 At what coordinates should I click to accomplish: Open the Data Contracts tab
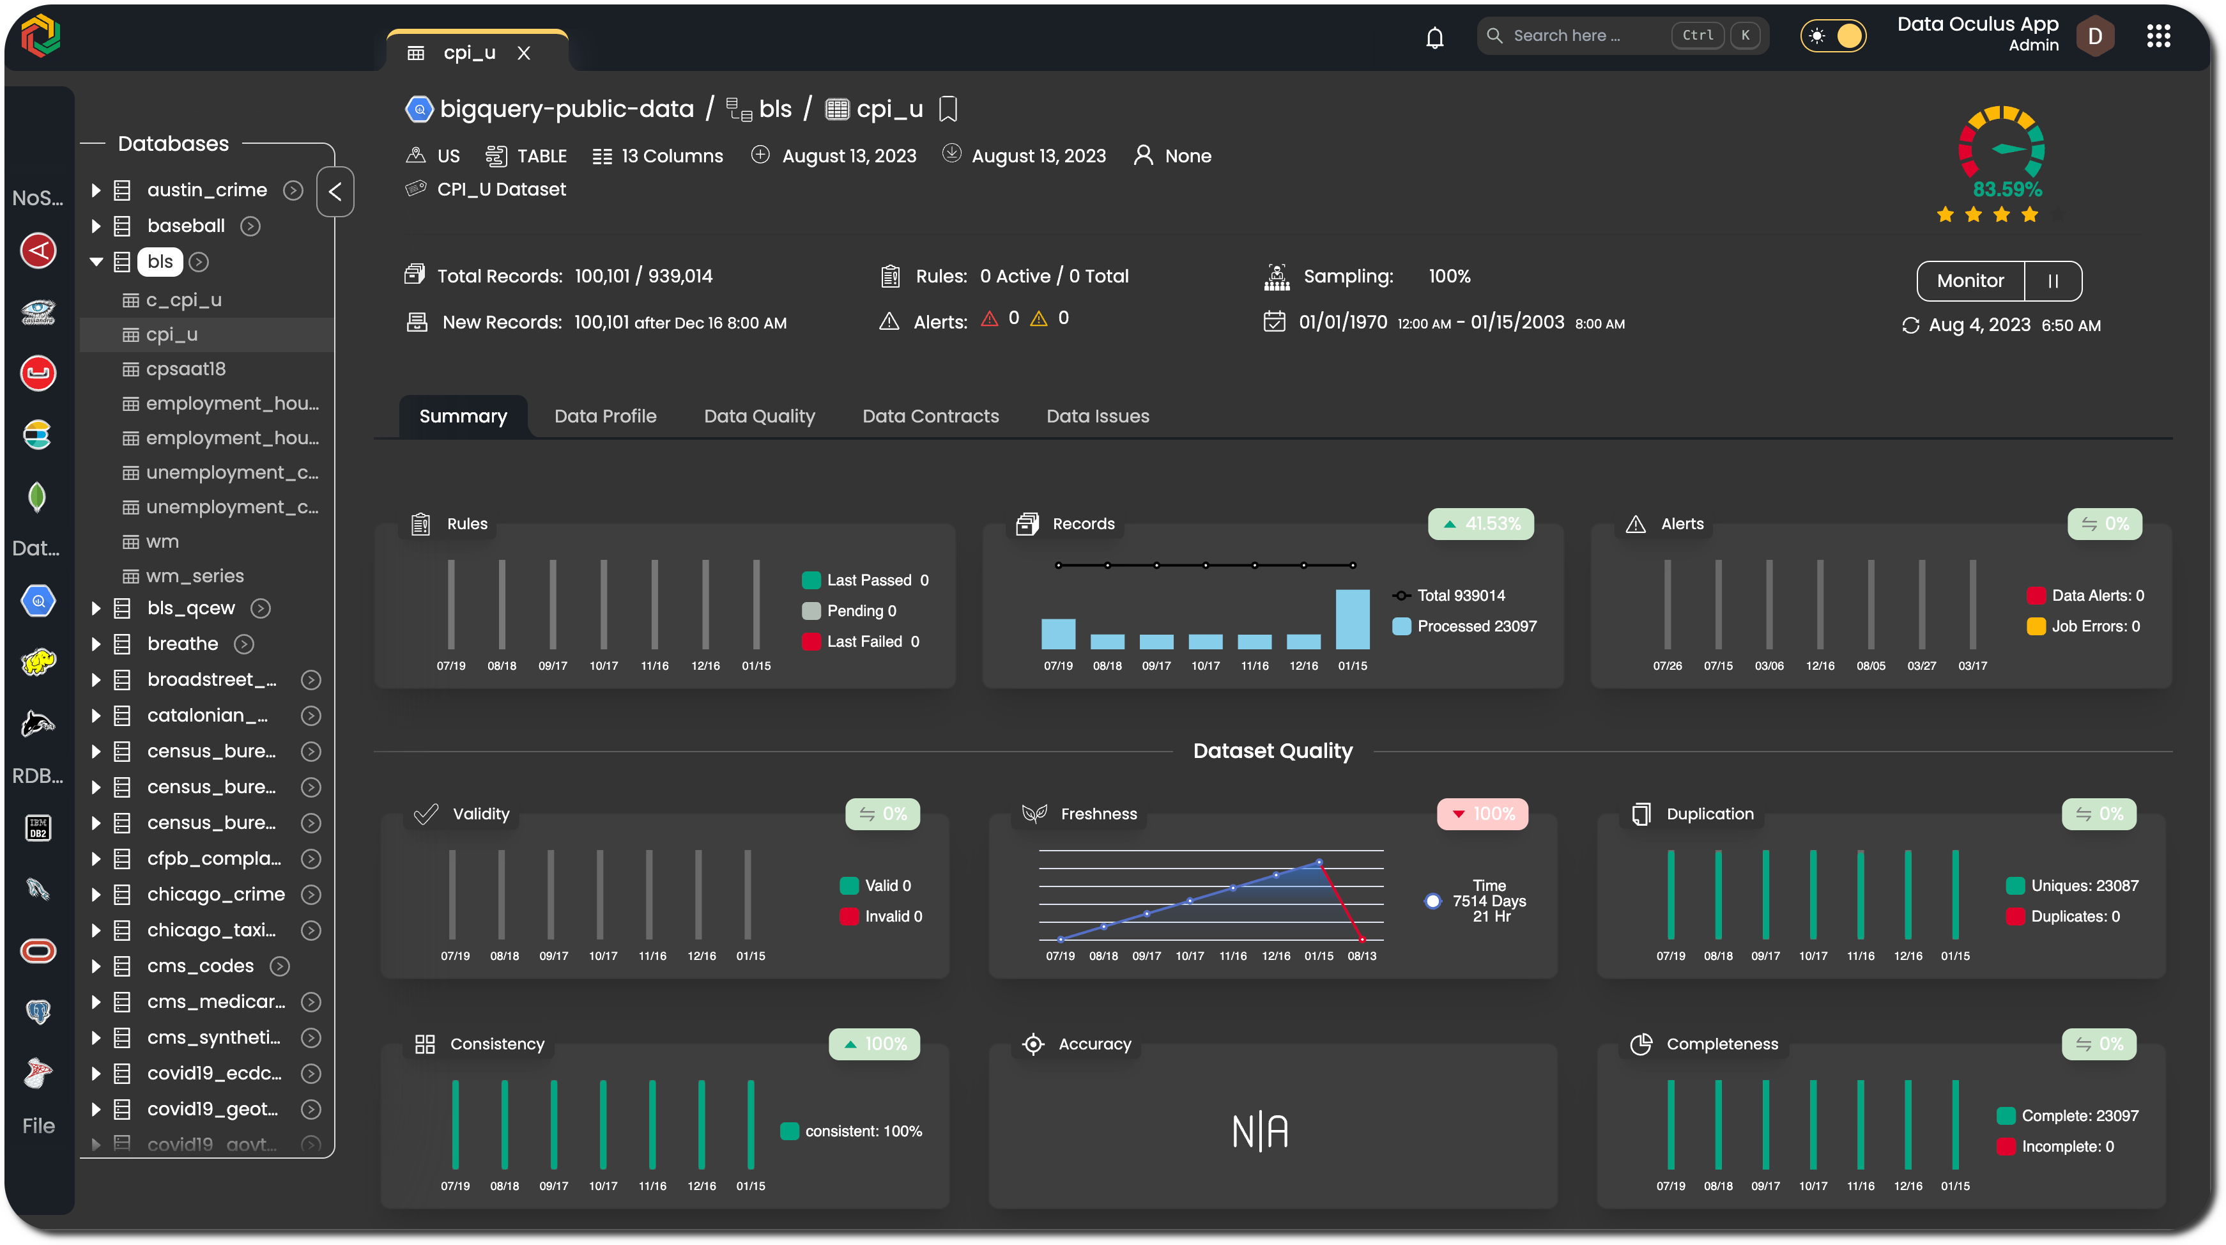click(x=930, y=417)
